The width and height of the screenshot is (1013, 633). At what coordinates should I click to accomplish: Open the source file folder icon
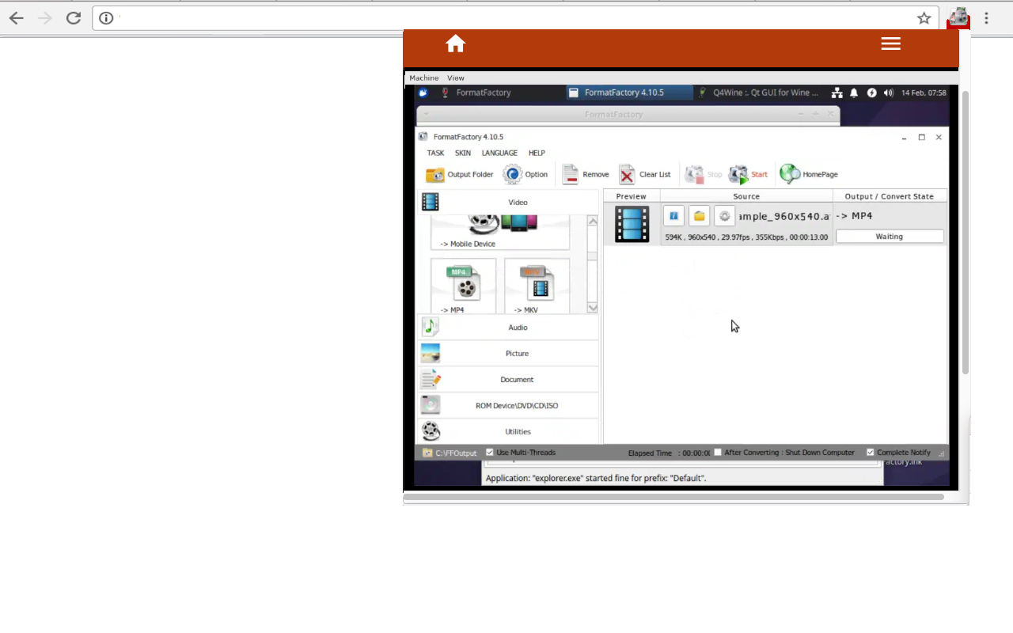click(x=699, y=215)
